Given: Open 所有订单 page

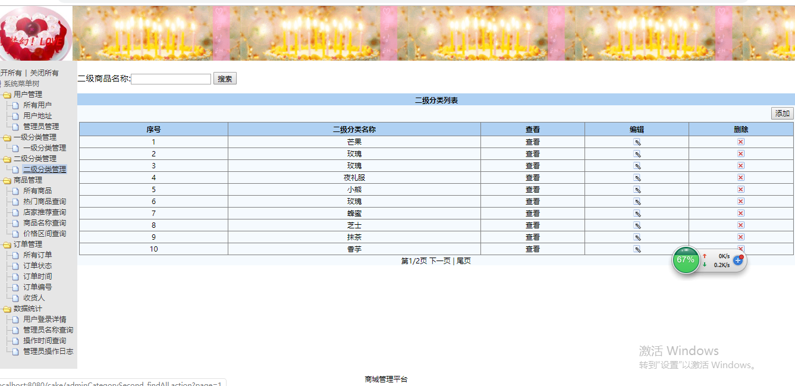Looking at the screenshot, I should (x=37, y=255).
